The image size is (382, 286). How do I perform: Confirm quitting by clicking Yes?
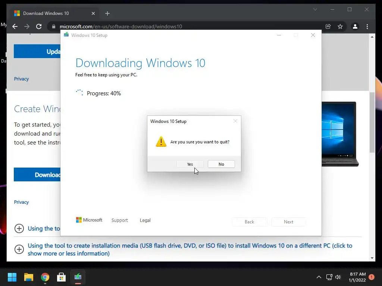coord(190,164)
